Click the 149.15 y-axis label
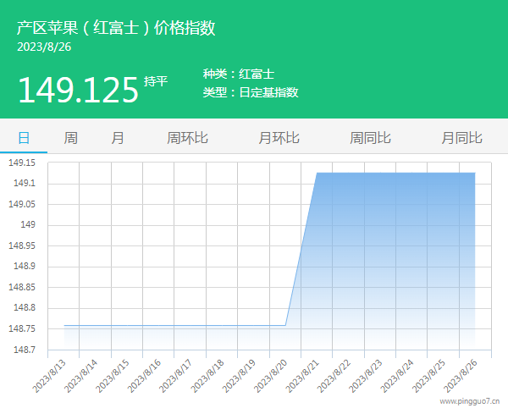508x408 pixels. point(22,163)
